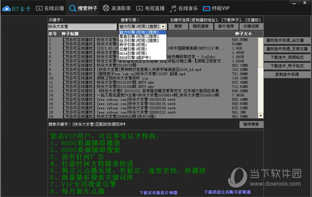The width and height of the screenshot is (312, 197).
Task: Select result row 8 with 0104_hd.mp4
Action: [x=153, y=70]
